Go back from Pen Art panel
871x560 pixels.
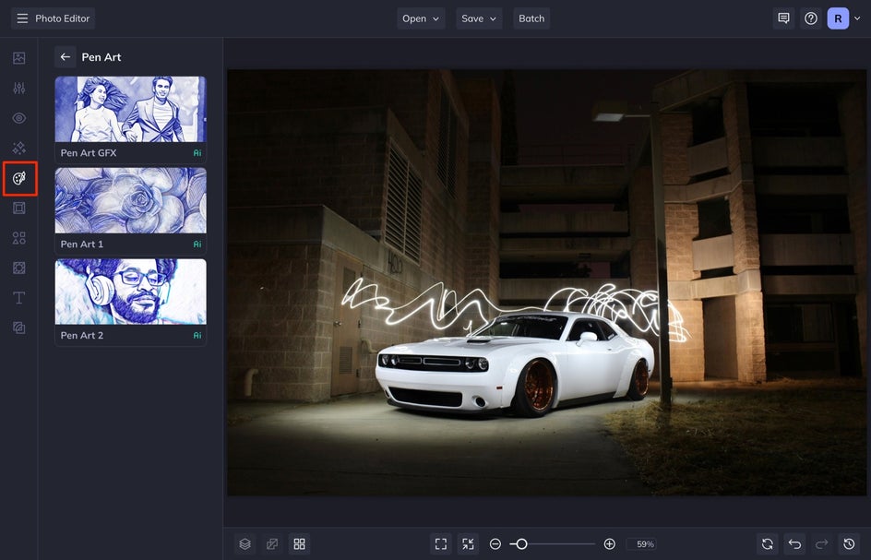tap(65, 56)
